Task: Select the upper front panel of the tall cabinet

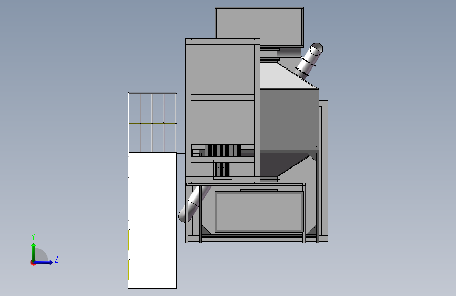Action: click(223, 70)
